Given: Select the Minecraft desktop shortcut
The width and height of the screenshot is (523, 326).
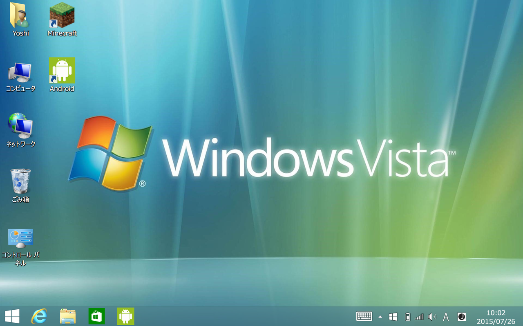Looking at the screenshot, I should click(62, 15).
